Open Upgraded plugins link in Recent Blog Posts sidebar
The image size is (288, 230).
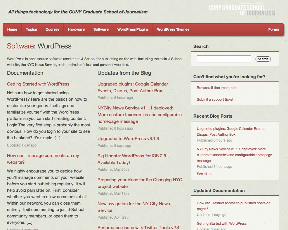tap(231, 131)
